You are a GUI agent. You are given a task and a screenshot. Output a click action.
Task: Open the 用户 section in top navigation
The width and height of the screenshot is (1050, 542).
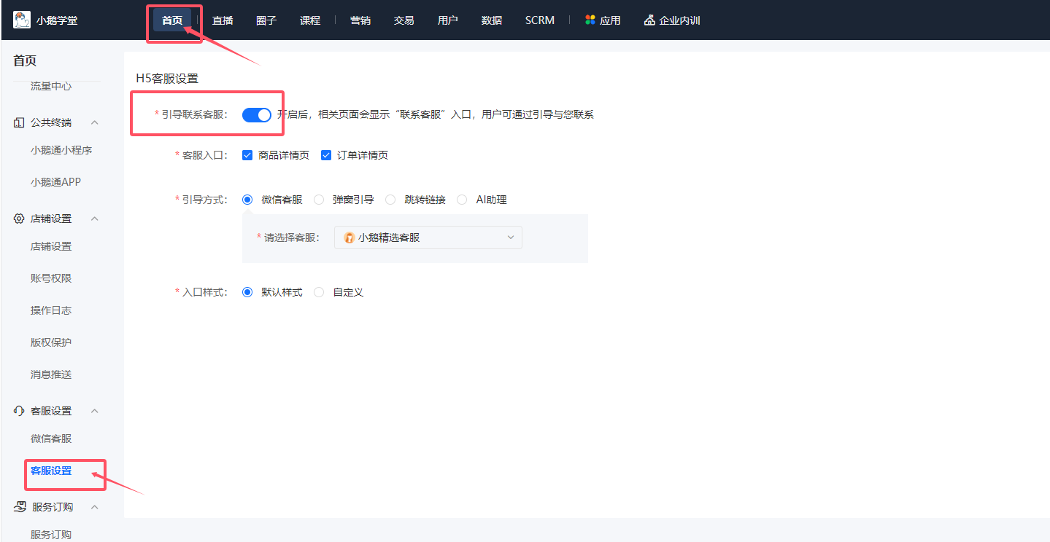click(x=447, y=20)
